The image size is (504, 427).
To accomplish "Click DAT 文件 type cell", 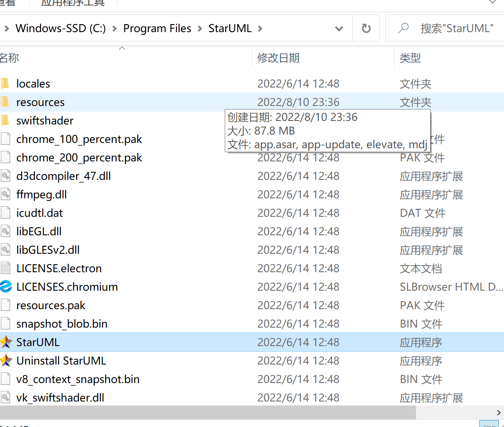I will click(422, 213).
